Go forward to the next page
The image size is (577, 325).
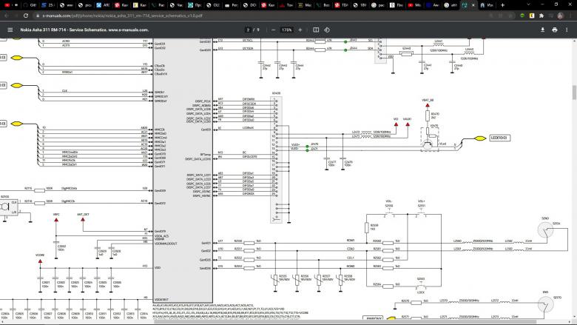[16, 16]
